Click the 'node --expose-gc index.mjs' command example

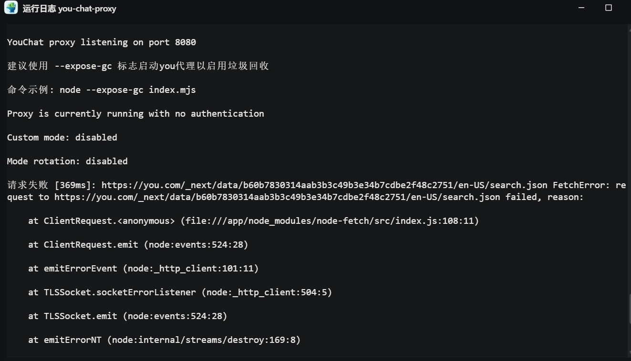tap(127, 90)
